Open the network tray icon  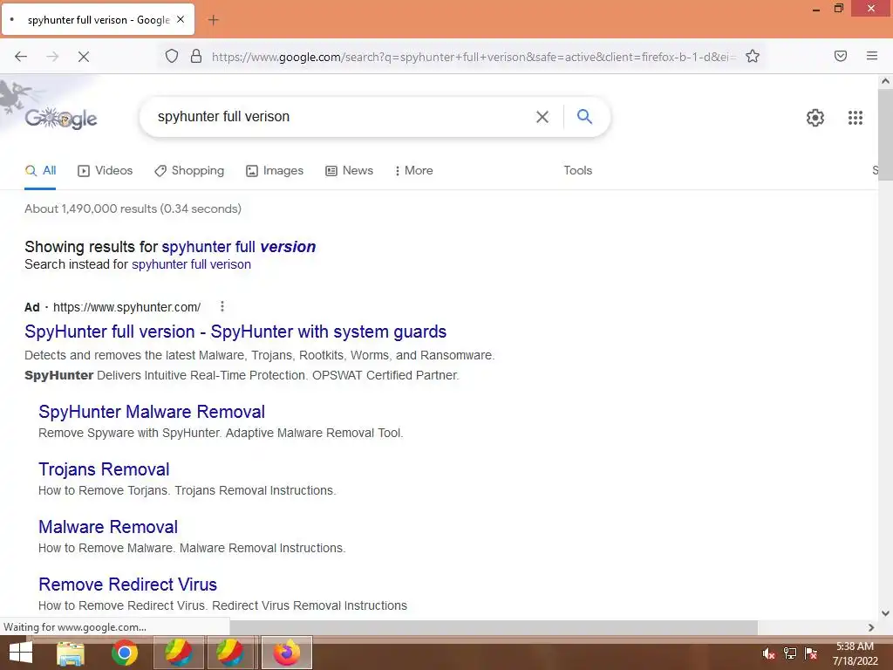coord(790,653)
